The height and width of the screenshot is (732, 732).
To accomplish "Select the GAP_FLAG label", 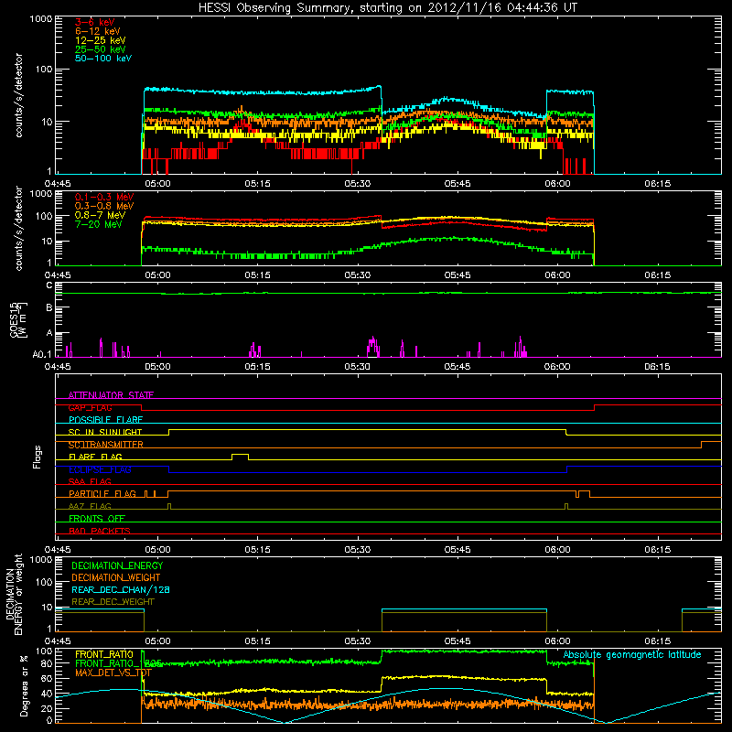I will (91, 407).
